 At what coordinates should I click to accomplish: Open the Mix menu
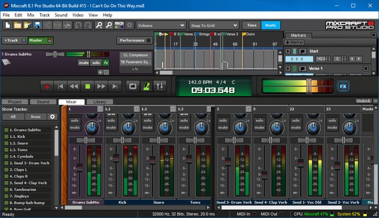(x=30, y=15)
